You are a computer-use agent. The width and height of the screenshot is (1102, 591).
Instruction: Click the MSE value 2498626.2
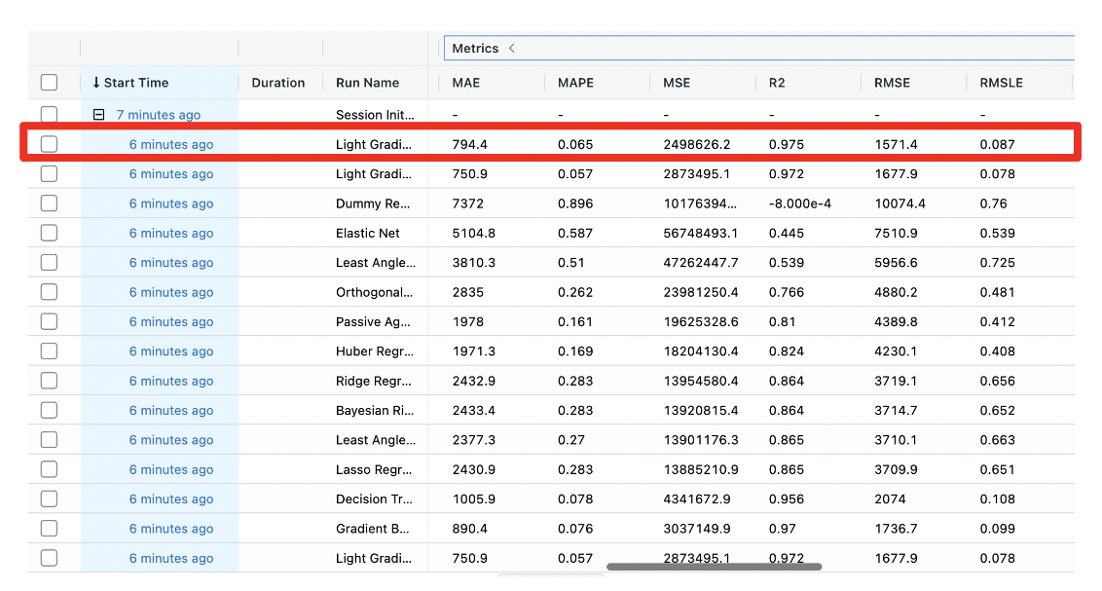[696, 144]
